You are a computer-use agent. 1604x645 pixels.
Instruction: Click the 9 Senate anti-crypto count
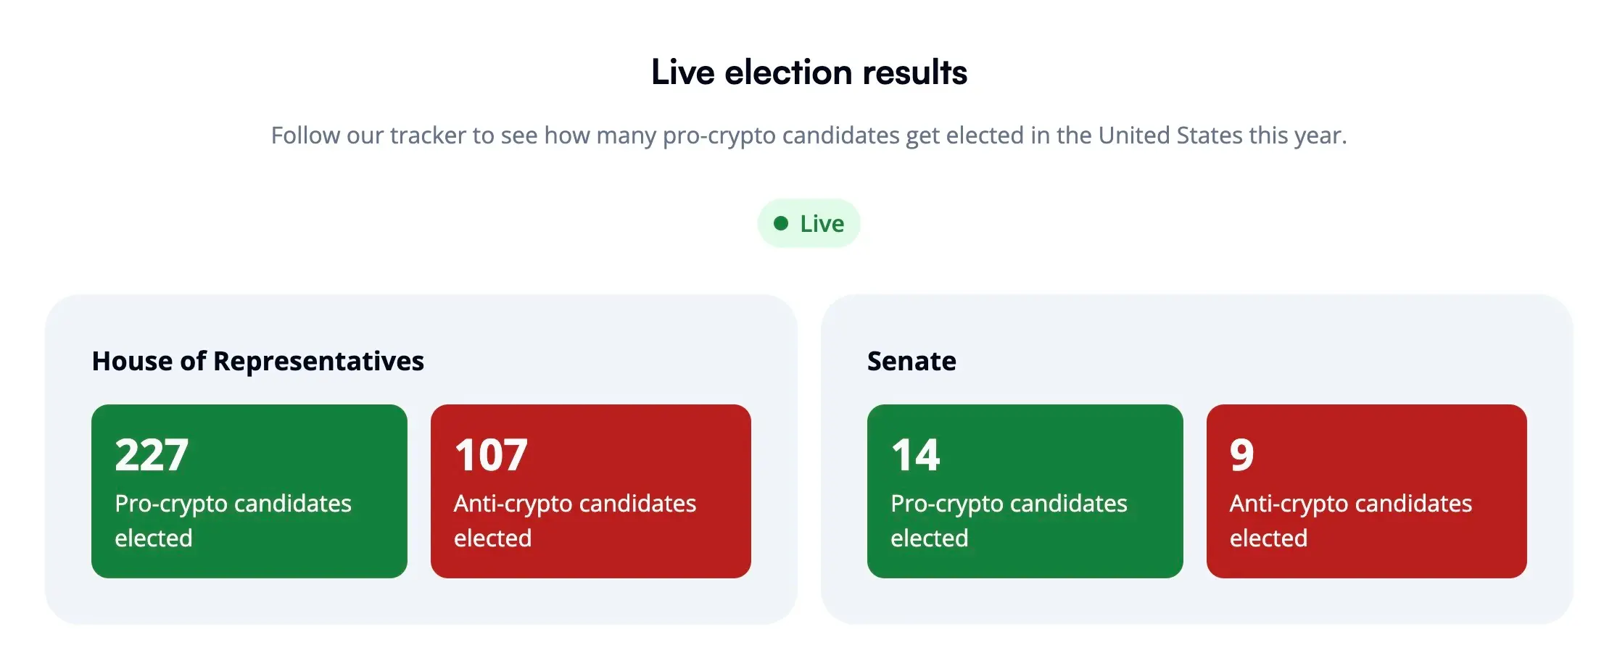tap(1241, 455)
